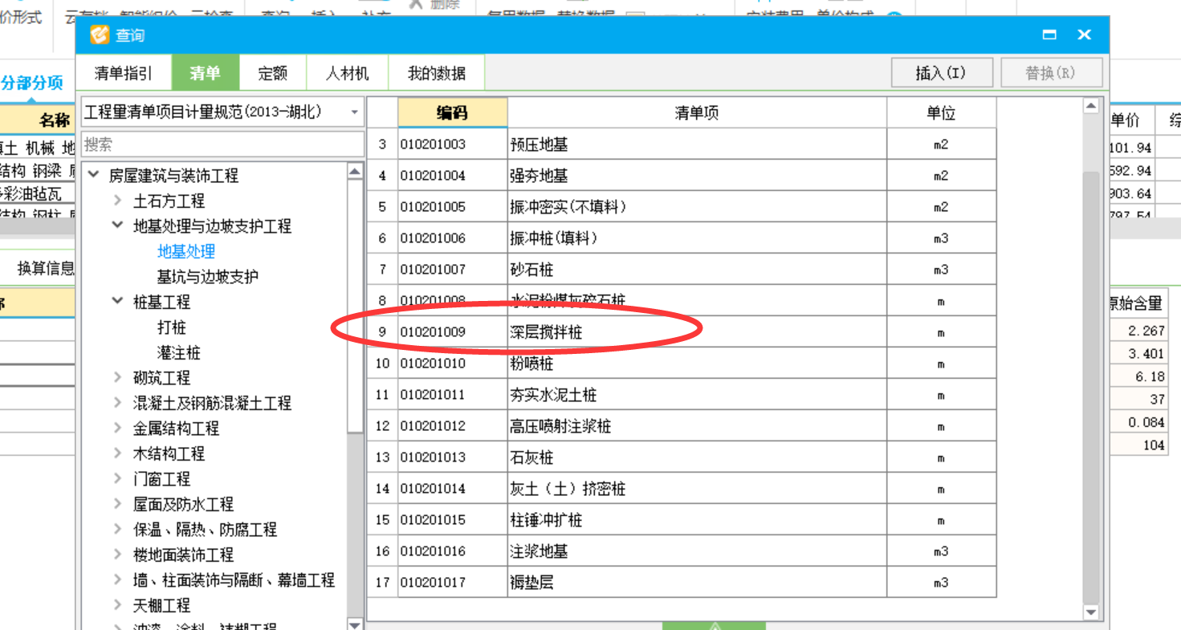Select the 高压喷射注浆桩 row
This screenshot has width=1181, height=630.
click(682, 426)
